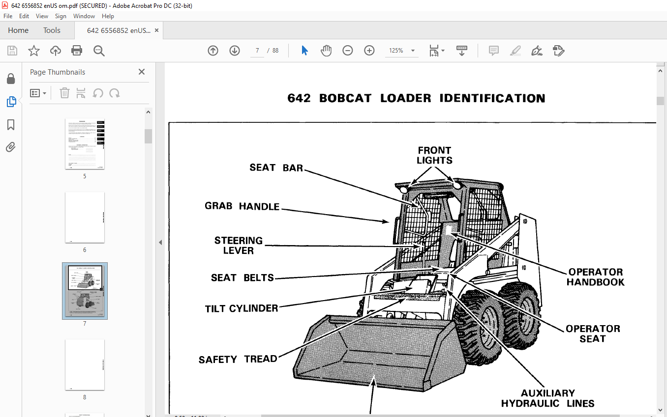Click the OPERATOR HANDBOOK label

(x=596, y=277)
